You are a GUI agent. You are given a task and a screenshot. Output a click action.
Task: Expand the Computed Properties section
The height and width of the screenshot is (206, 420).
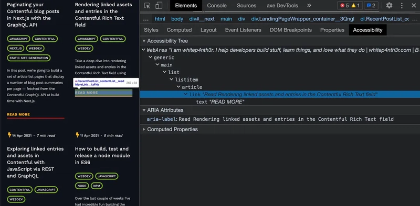[144, 129]
